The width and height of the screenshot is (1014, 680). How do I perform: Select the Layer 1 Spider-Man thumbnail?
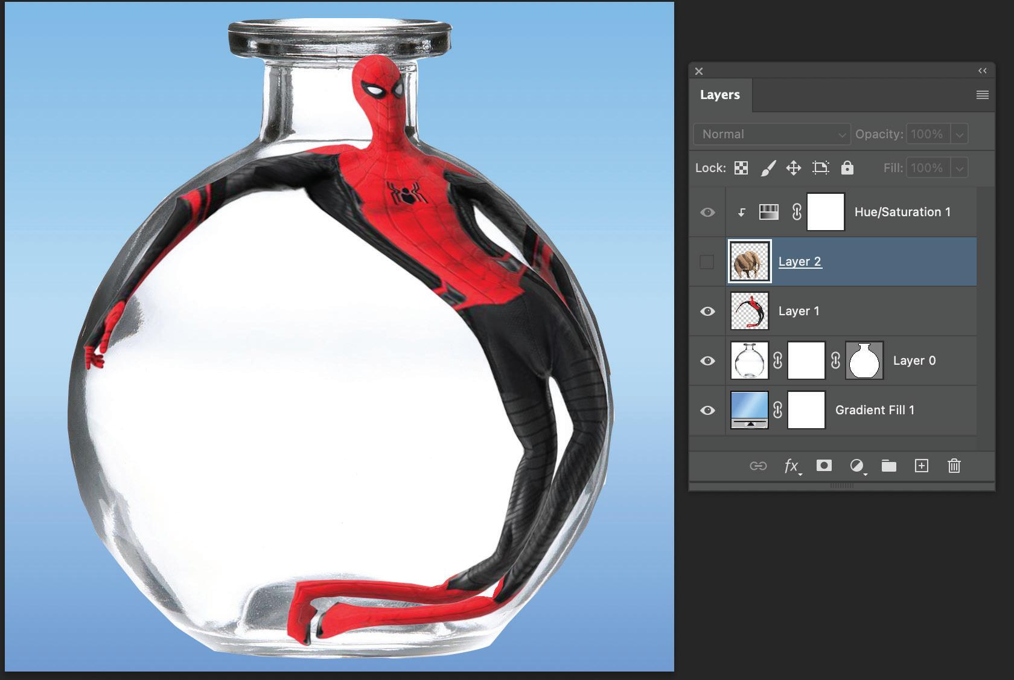(750, 311)
